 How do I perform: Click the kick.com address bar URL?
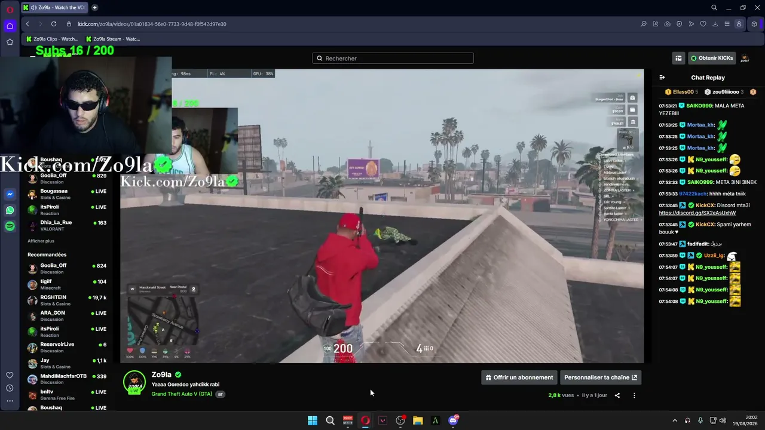152,24
